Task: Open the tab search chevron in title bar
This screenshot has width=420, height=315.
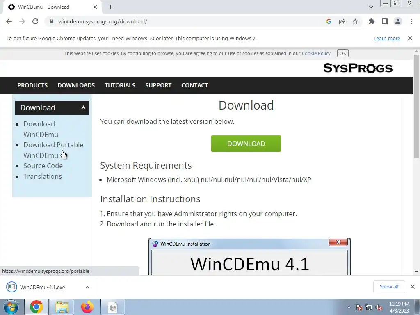Action: (x=371, y=7)
